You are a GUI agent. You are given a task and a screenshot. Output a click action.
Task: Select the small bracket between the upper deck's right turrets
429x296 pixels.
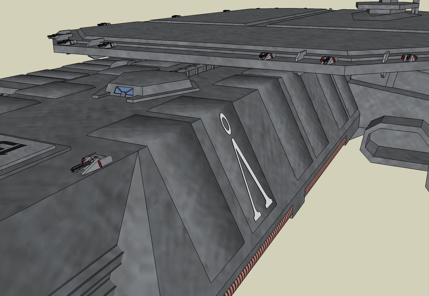(386, 56)
